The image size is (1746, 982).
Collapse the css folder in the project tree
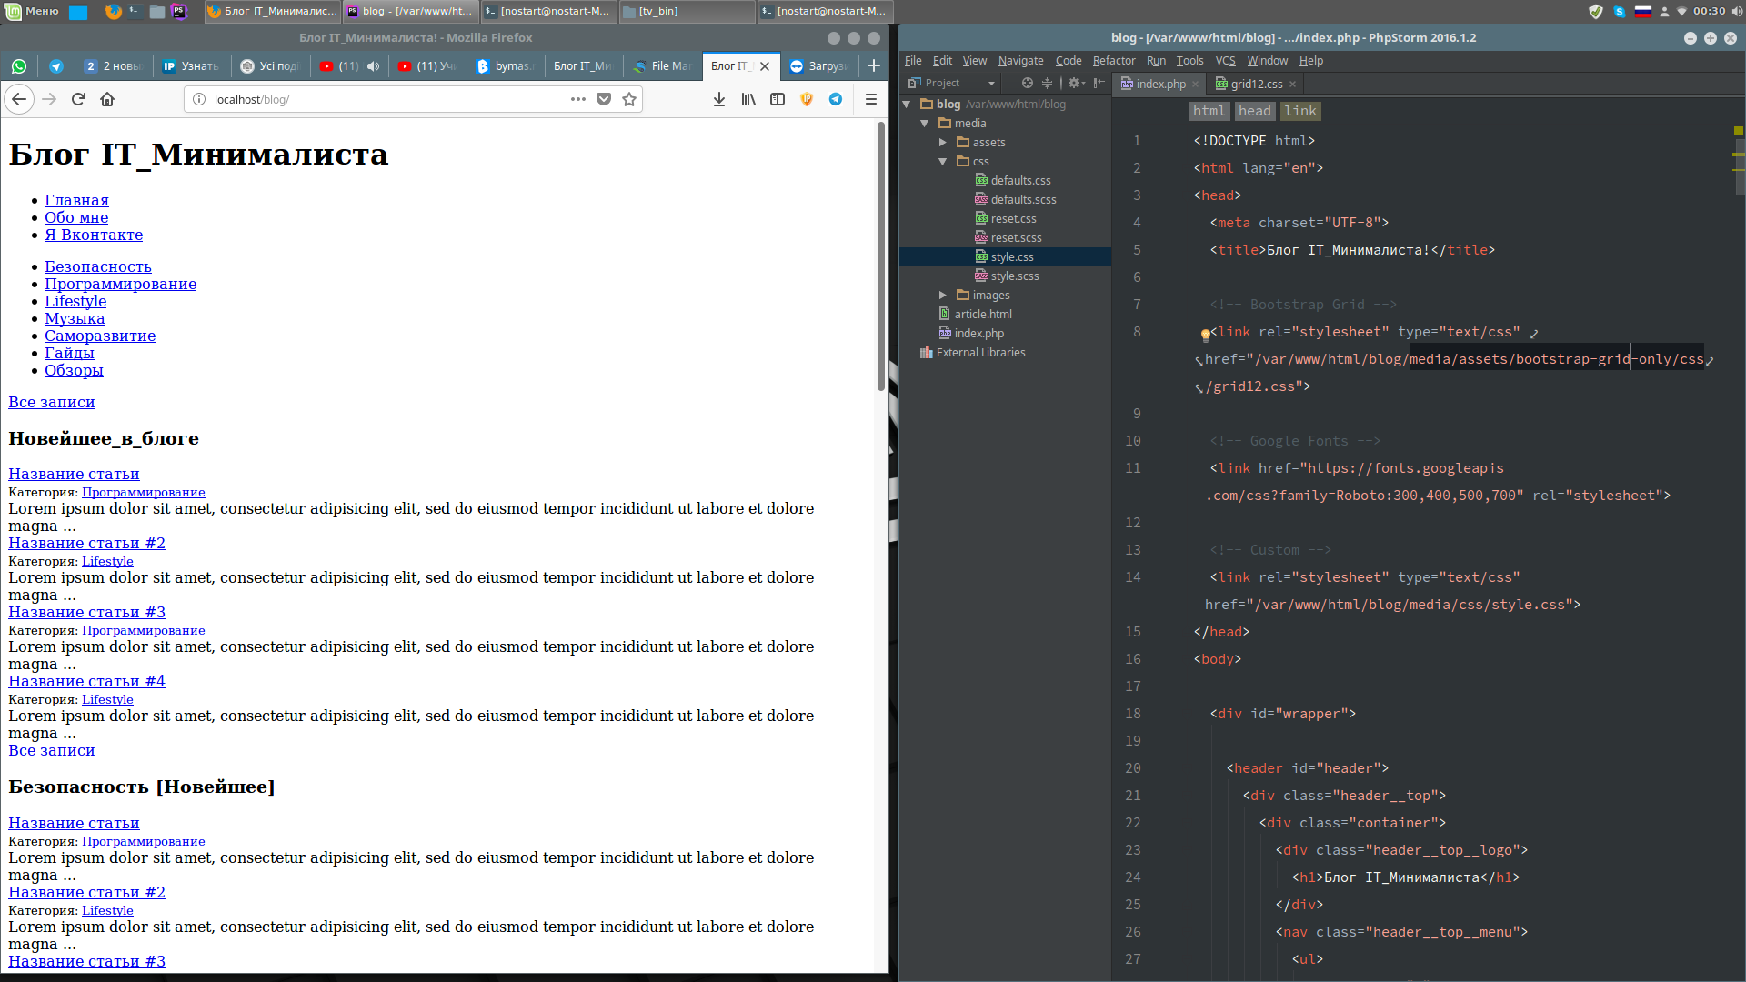[x=943, y=162]
